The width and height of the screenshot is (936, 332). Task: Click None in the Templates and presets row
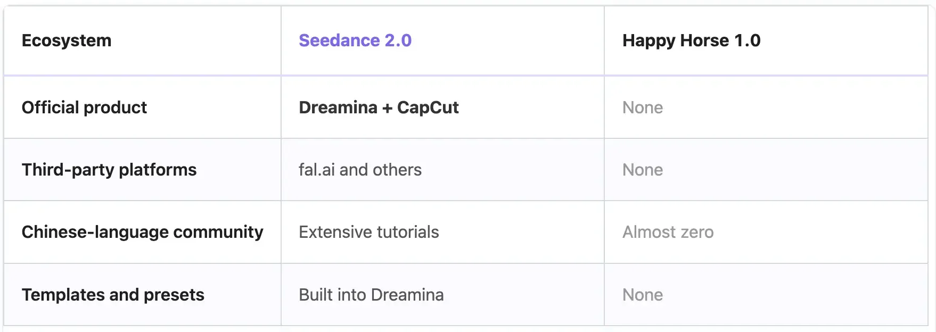click(x=643, y=295)
